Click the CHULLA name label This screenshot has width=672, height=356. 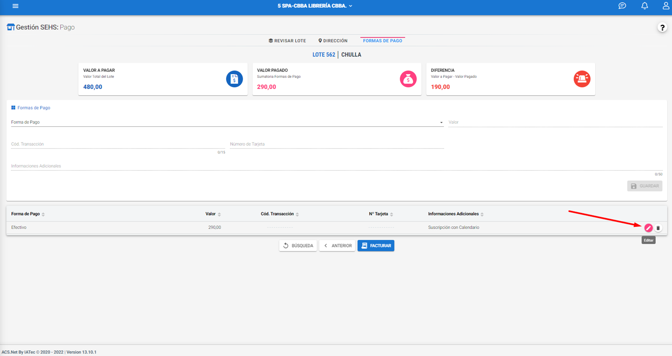[351, 54]
